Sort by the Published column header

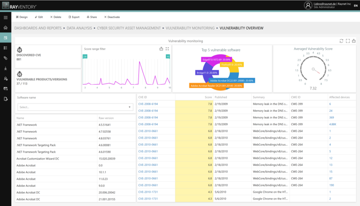pos(221,98)
